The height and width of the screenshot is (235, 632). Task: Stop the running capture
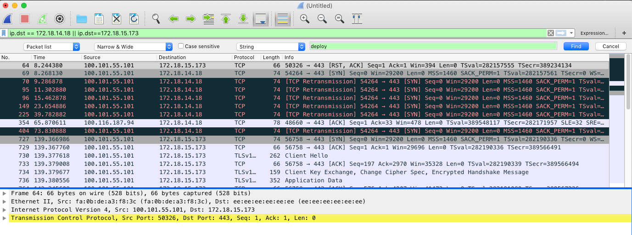pyautogui.click(x=25, y=19)
